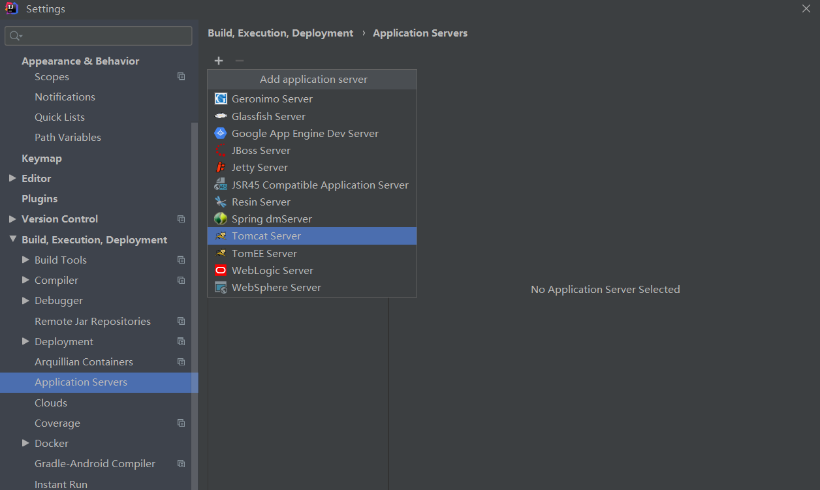
Task: Click the Glassfish Server fish icon
Action: tap(221, 116)
